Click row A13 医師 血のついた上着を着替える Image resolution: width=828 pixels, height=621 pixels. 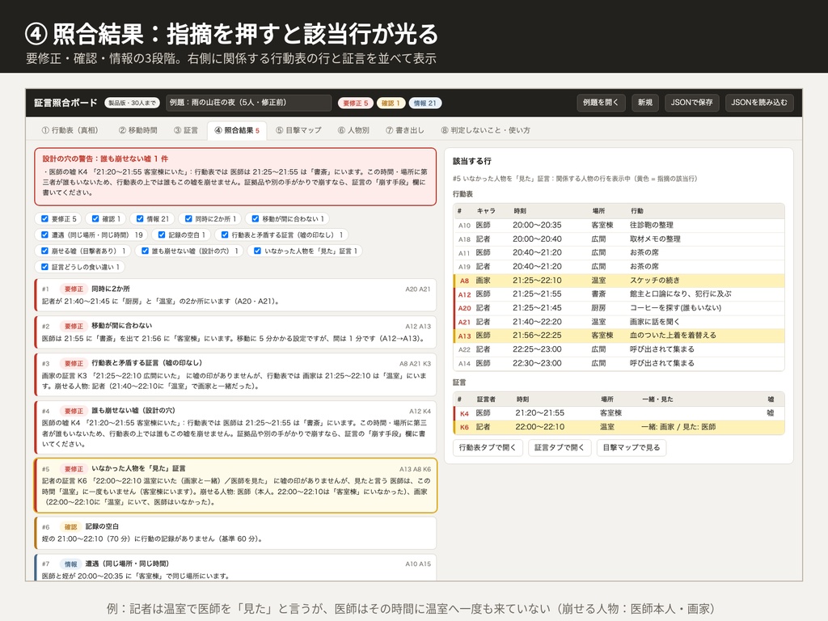[x=619, y=336]
